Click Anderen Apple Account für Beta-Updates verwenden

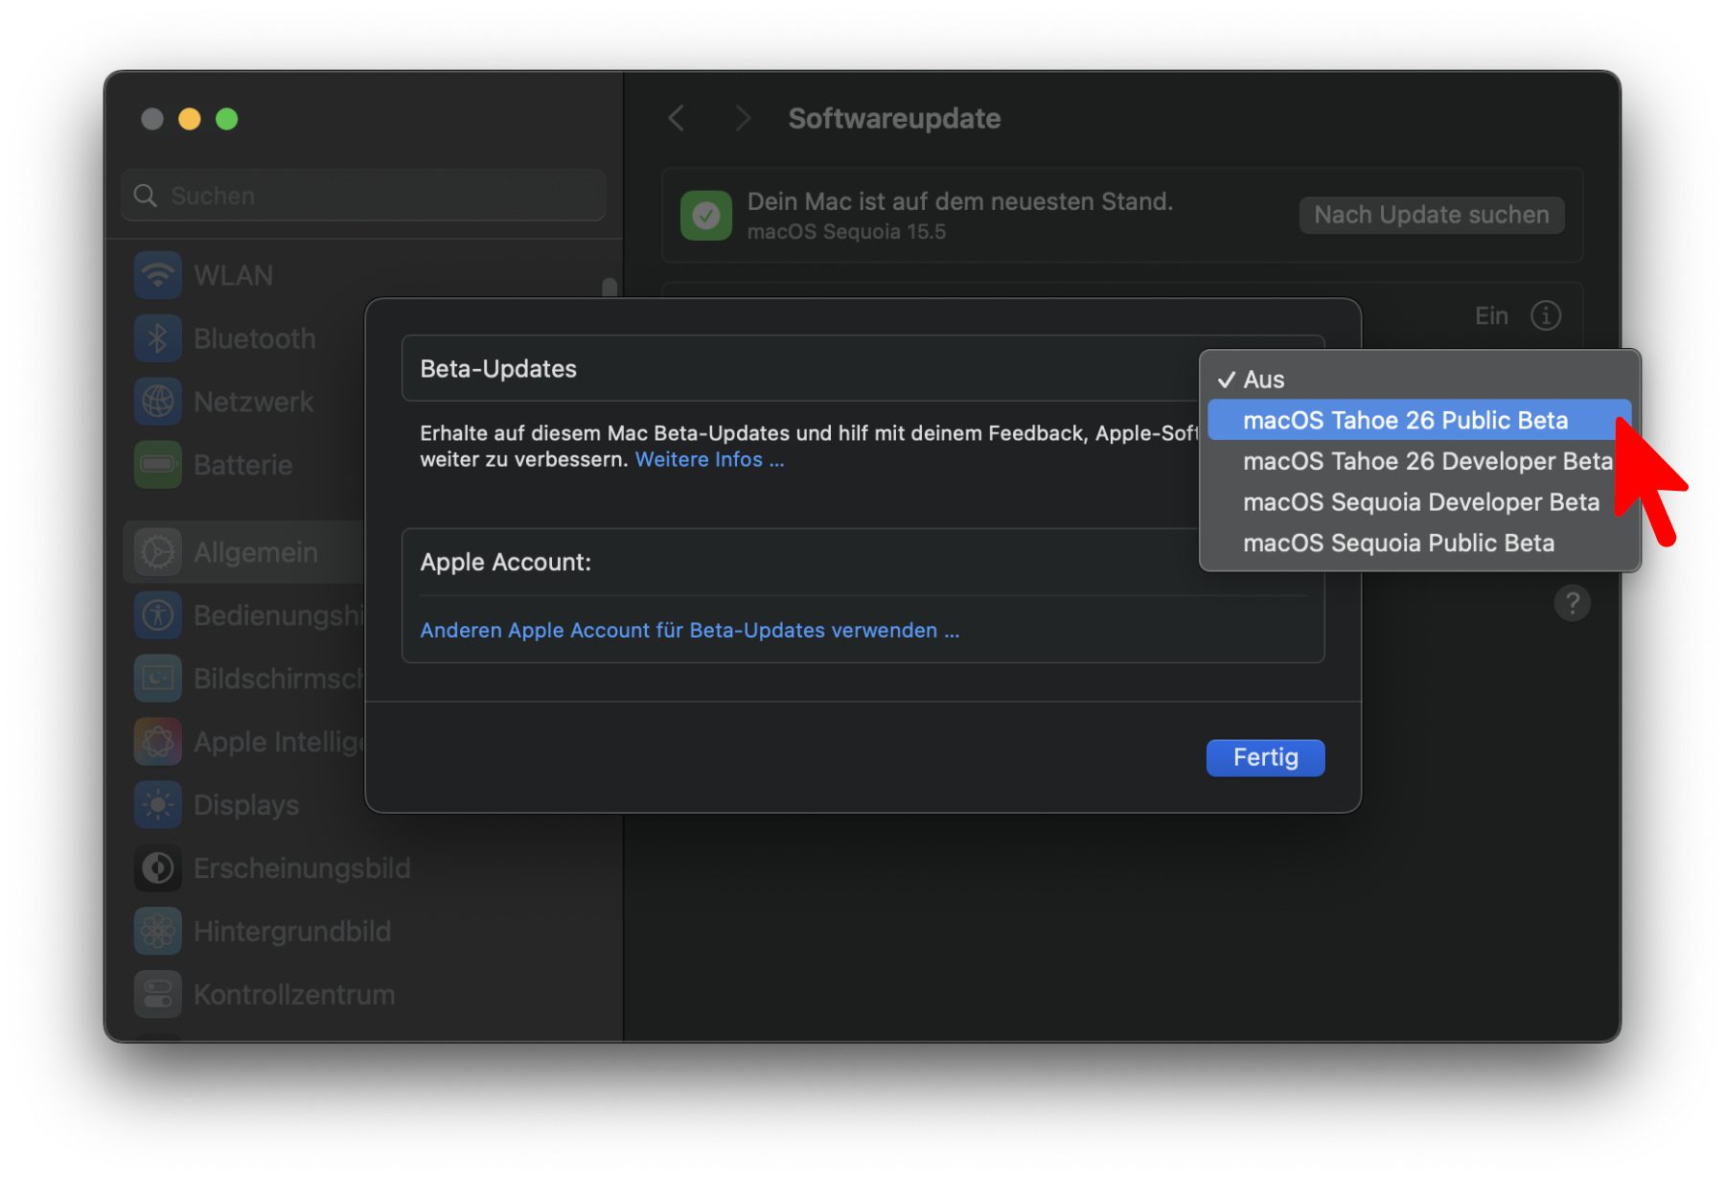point(689,631)
